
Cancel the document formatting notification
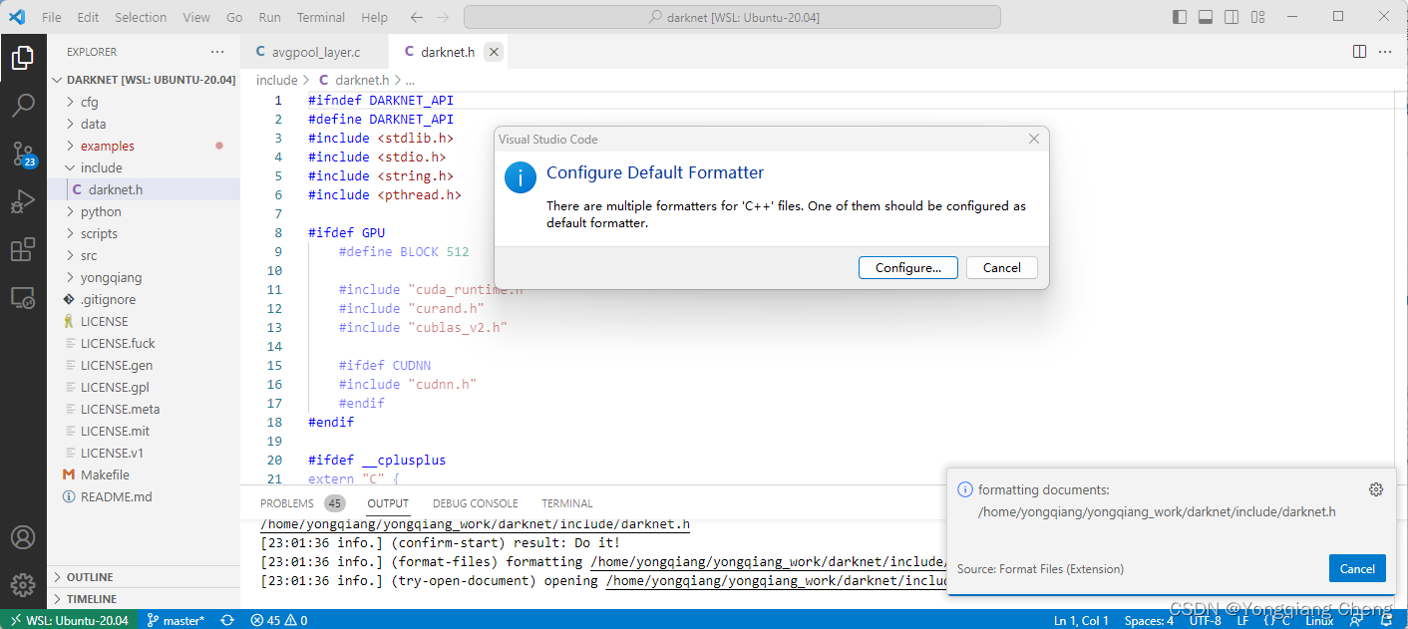pos(1357,567)
